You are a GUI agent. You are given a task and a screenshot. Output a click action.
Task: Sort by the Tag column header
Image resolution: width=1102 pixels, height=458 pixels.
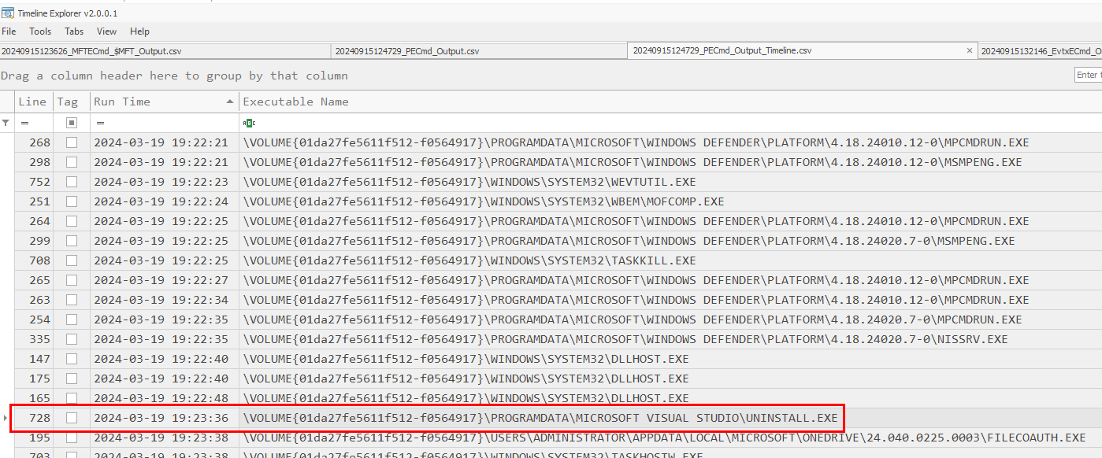(72, 102)
